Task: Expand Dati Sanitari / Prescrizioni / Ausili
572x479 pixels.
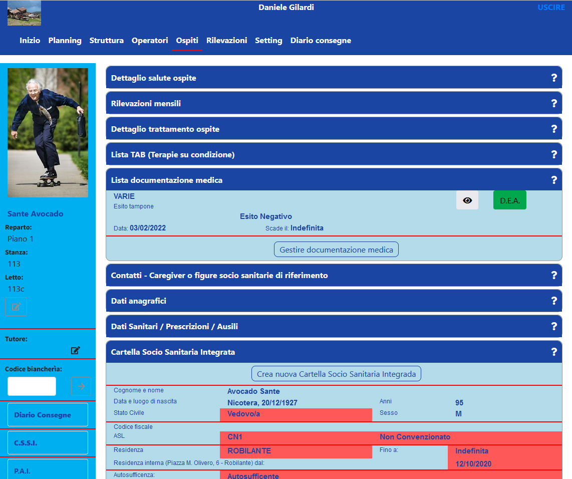Action: click(174, 327)
